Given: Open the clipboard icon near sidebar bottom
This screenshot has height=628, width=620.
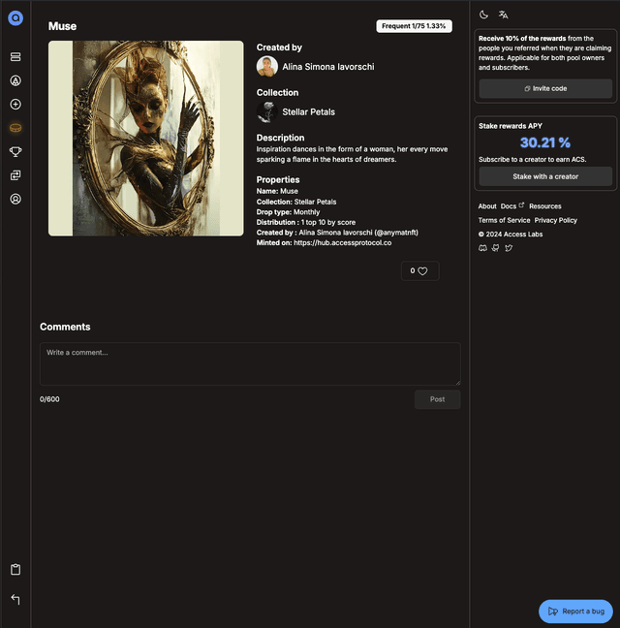Looking at the screenshot, I should point(15,569).
